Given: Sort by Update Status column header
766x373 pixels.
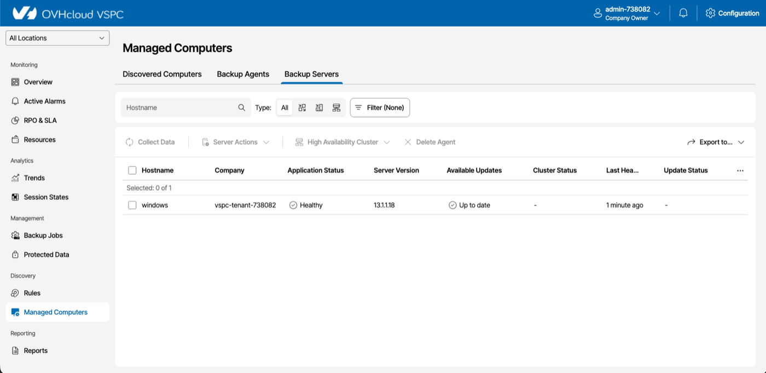Looking at the screenshot, I should (686, 170).
